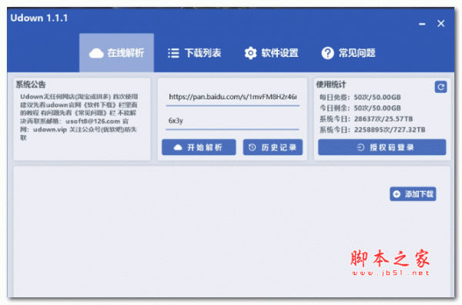Minimize the Udown window
Viewport: 462px width, 305px height.
422,24
